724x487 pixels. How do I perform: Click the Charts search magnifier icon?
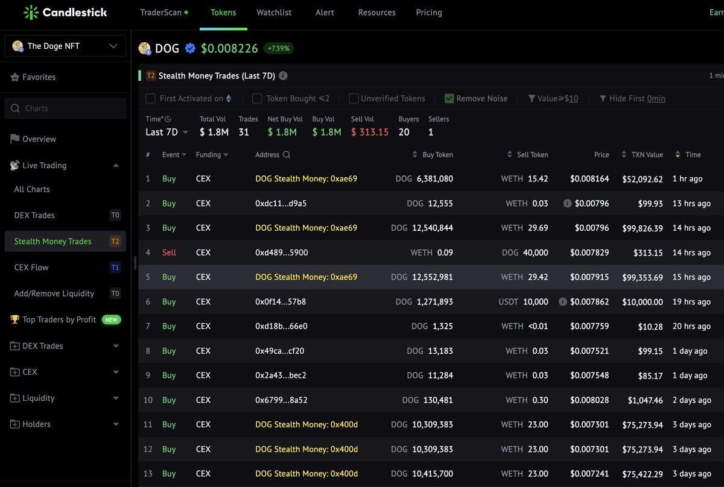16,108
